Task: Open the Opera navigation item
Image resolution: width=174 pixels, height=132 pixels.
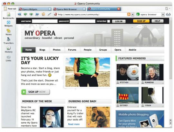Action: [118, 50]
